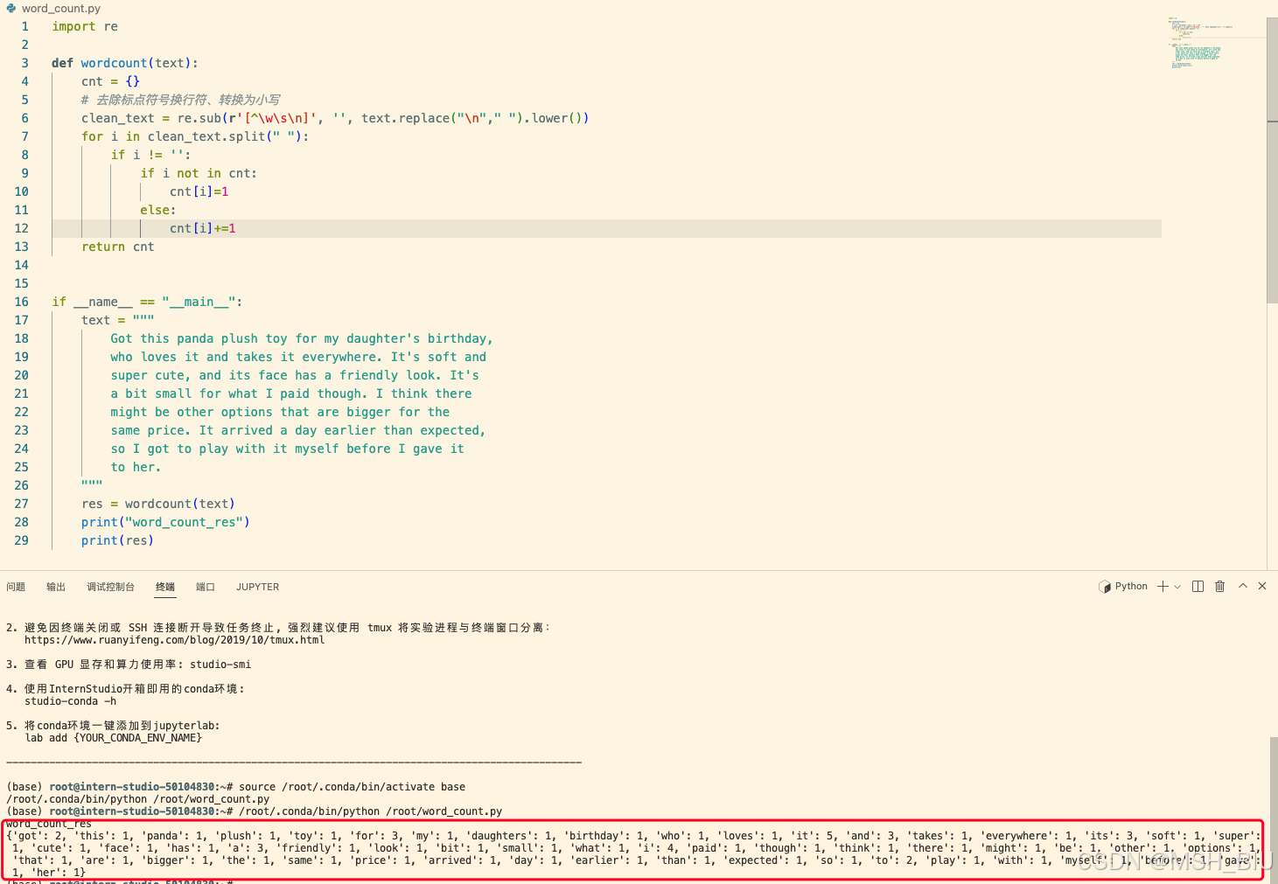
Task: Open a new terminal with the plus icon
Action: (1161, 586)
